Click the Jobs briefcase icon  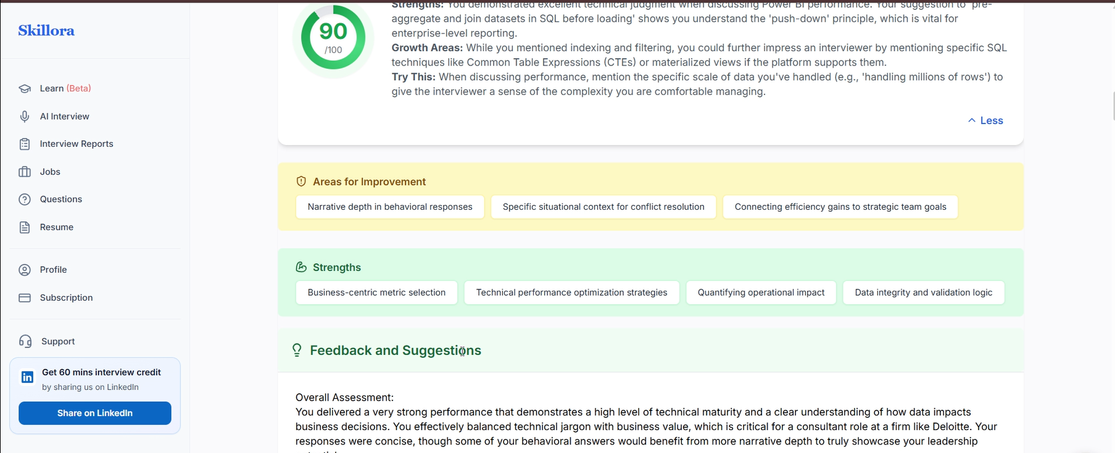click(25, 172)
